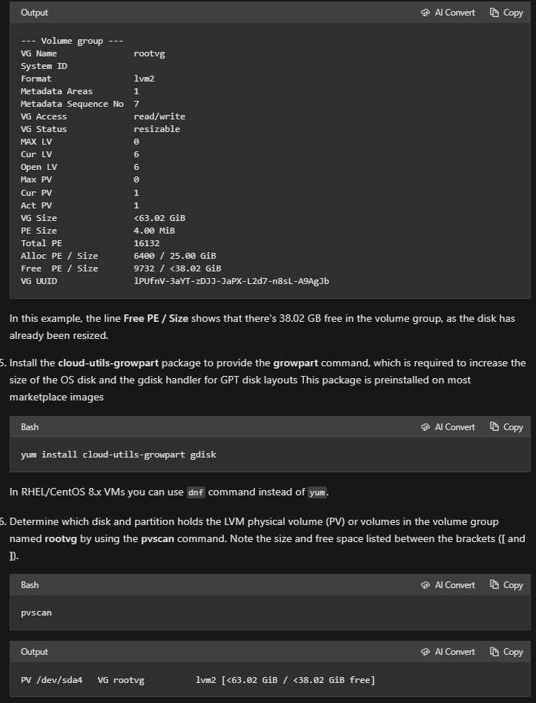Select the Bash label above yum install
536x703 pixels.
click(30, 426)
